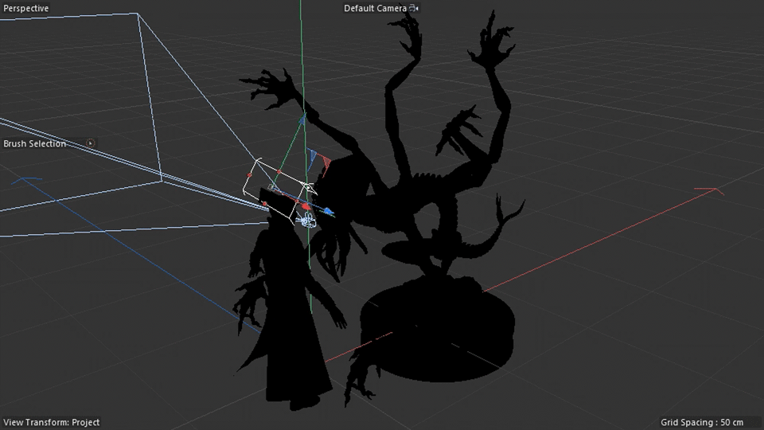Open the Perspective view label menu
This screenshot has height=430, width=764.
(25, 8)
